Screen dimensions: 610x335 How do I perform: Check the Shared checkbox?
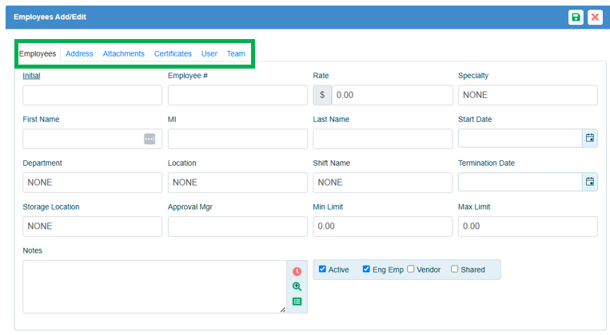pyautogui.click(x=454, y=270)
